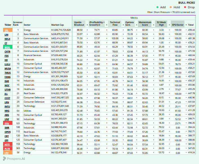The width and height of the screenshot is (199, 164).
Task: Open the TMUS ticker link
Action: click(8, 73)
